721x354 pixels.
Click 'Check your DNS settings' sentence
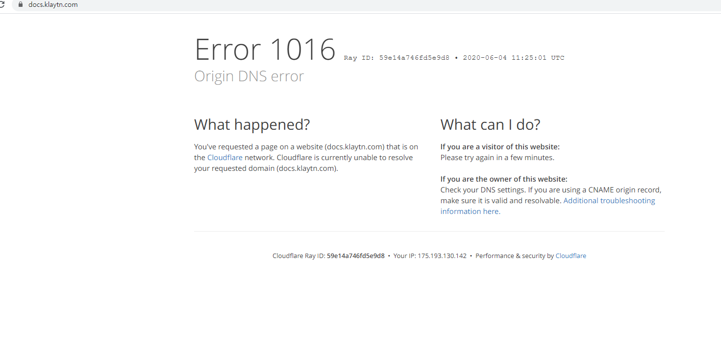[x=483, y=190]
